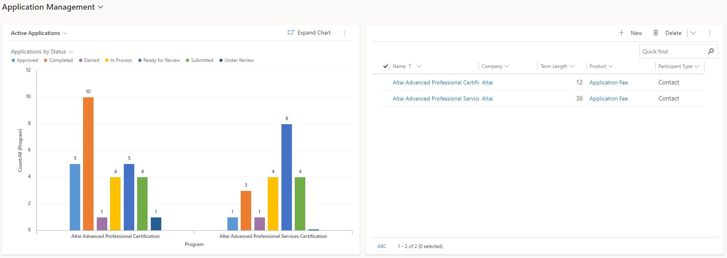Toggle the Submitted legend item
The width and height of the screenshot is (727, 258).
(199, 60)
